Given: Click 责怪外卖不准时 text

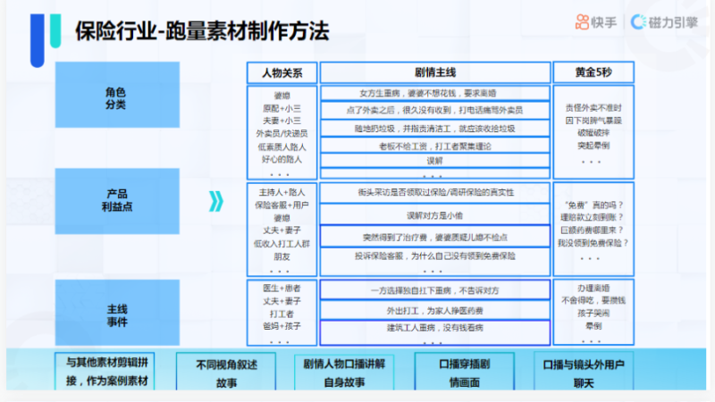Looking at the screenshot, I should 593,108.
